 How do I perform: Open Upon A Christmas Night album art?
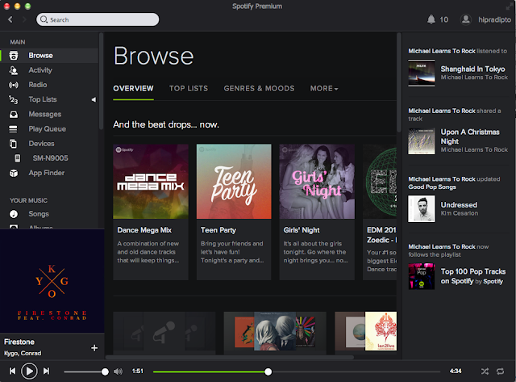[x=422, y=141]
